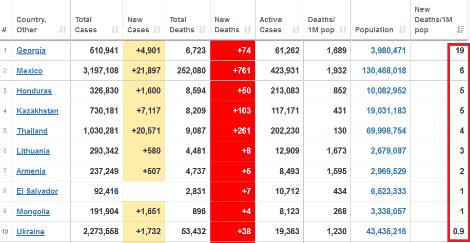Open the Ukraine country link

click(31, 232)
